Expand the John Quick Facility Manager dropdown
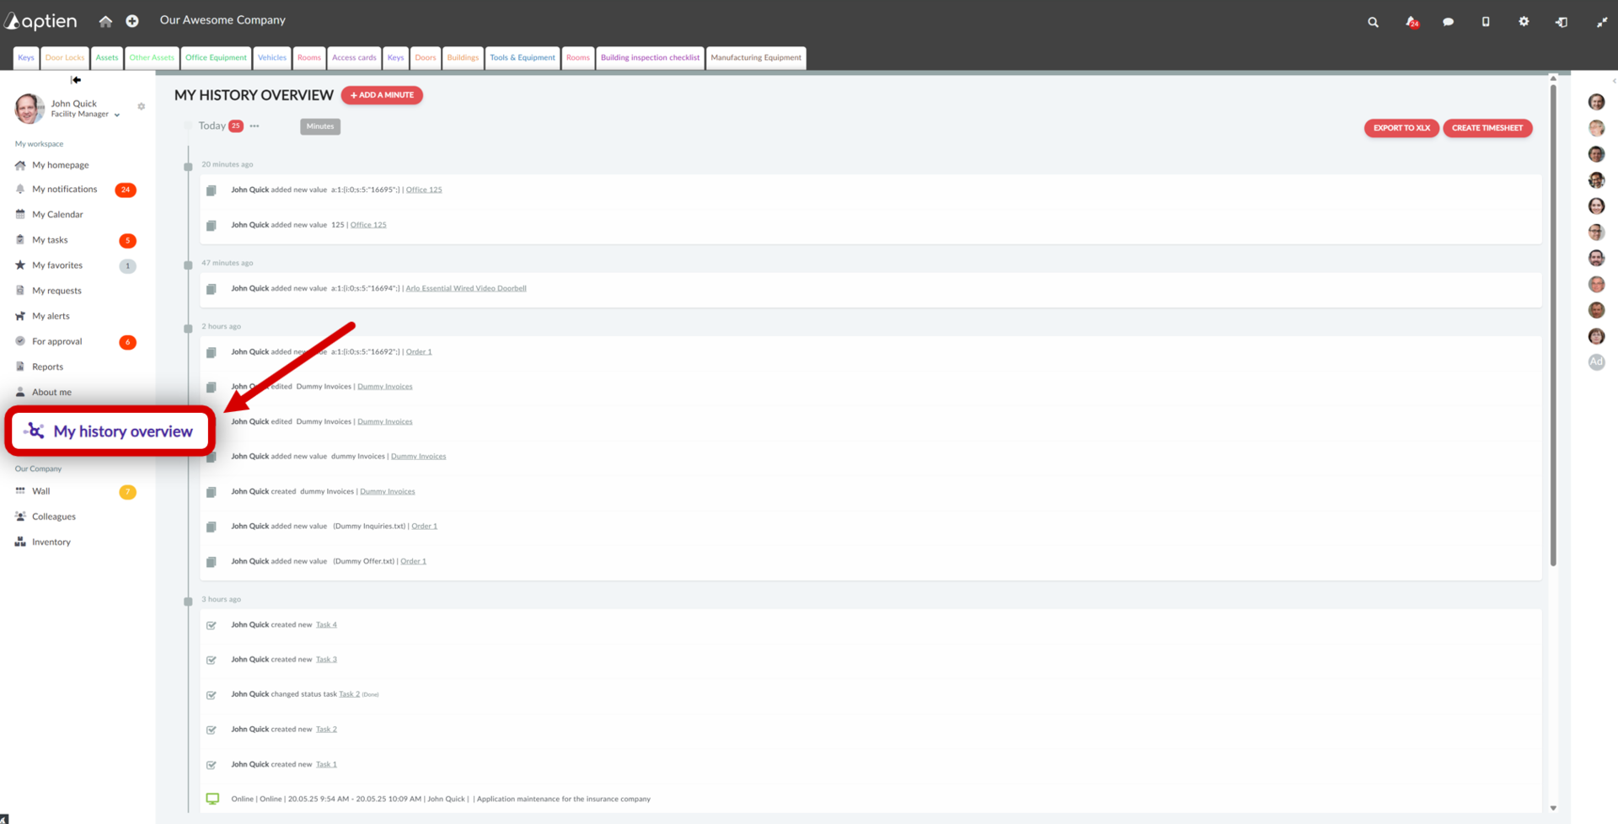 (117, 115)
